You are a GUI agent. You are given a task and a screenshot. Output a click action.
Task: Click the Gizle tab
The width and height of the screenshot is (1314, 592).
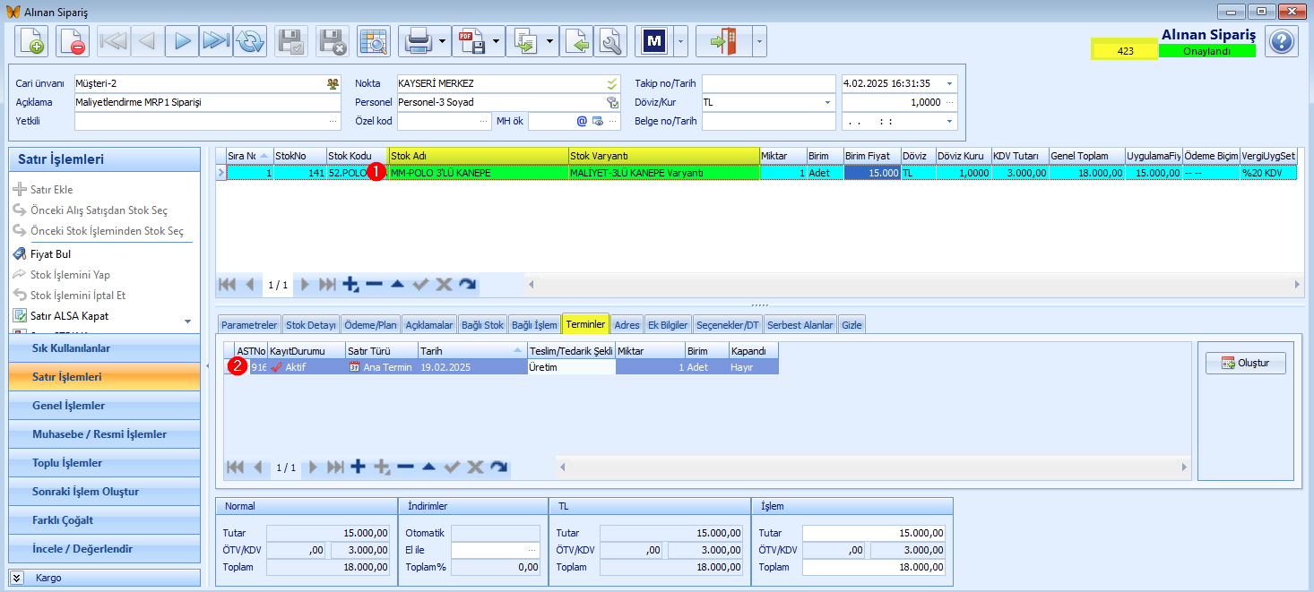(x=852, y=324)
